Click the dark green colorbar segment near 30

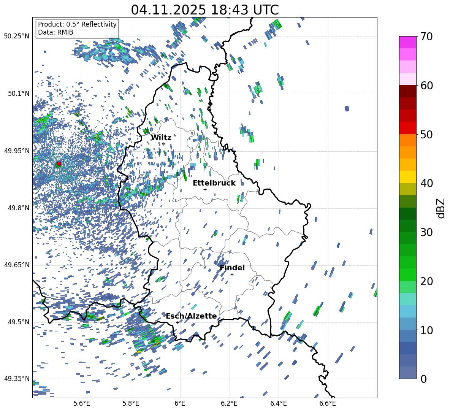click(x=407, y=226)
